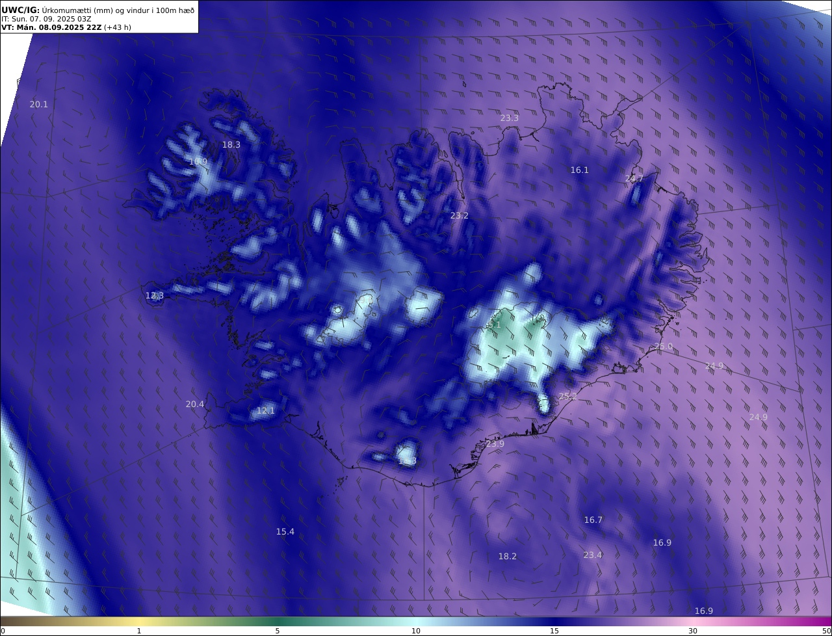Screen dimensions: 832x636
Task: Click the 25.2 value label
Action: tap(568, 397)
